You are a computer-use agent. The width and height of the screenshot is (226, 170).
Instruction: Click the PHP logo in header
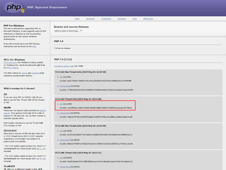point(14,7)
